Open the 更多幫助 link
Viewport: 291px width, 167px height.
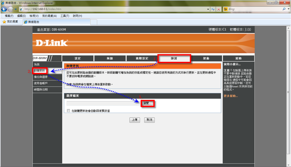click(231, 96)
